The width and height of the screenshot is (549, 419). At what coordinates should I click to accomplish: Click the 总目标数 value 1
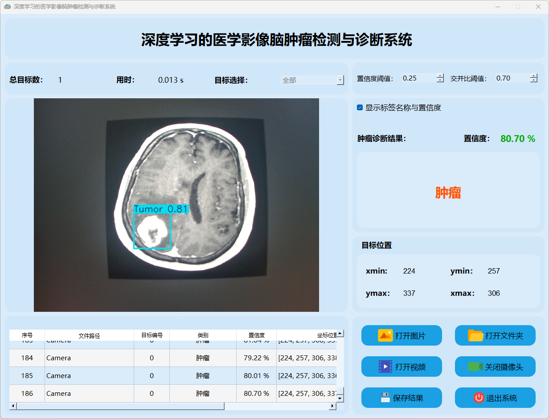click(x=60, y=80)
